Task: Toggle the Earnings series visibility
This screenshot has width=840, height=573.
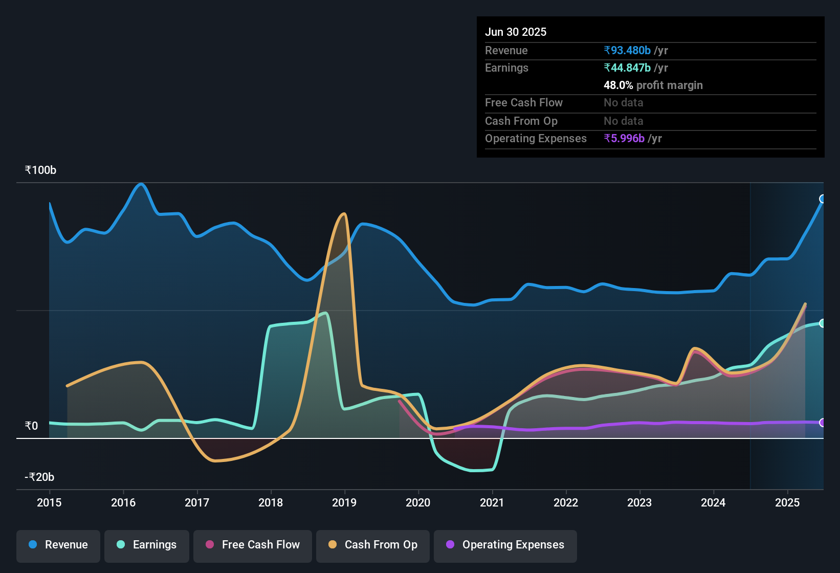Action: [146, 545]
